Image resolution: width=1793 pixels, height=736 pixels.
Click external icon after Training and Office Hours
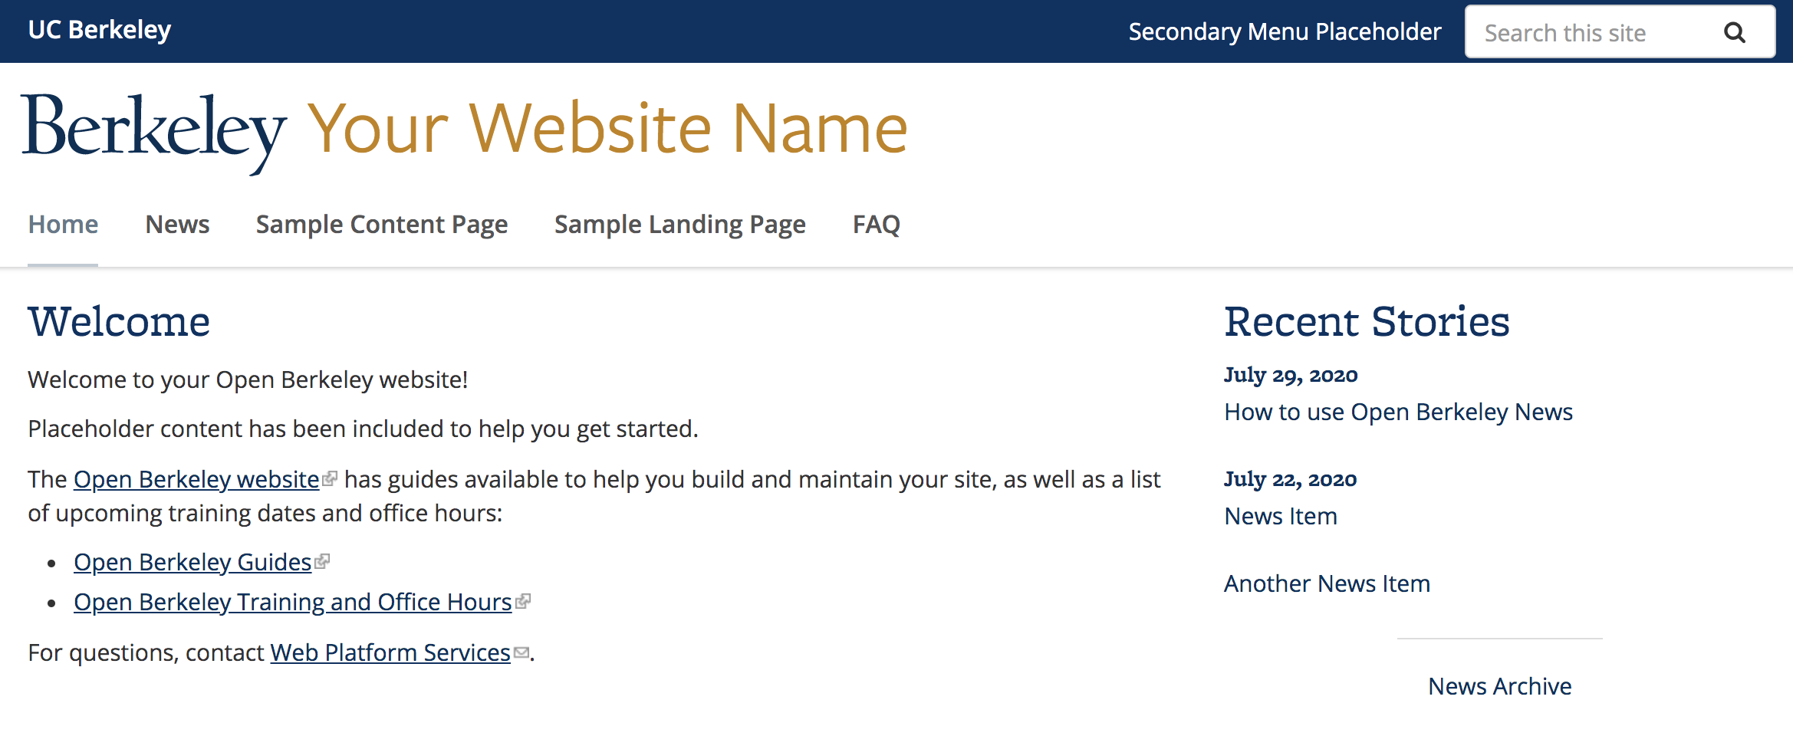pyautogui.click(x=523, y=601)
